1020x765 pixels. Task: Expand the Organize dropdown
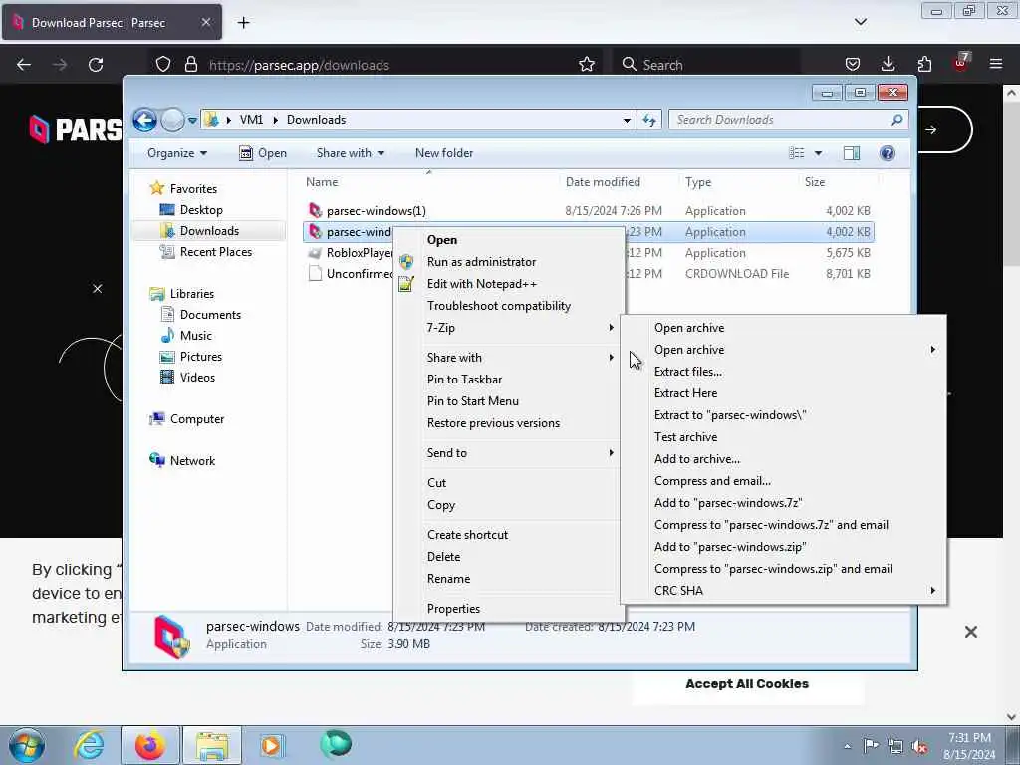click(x=177, y=153)
